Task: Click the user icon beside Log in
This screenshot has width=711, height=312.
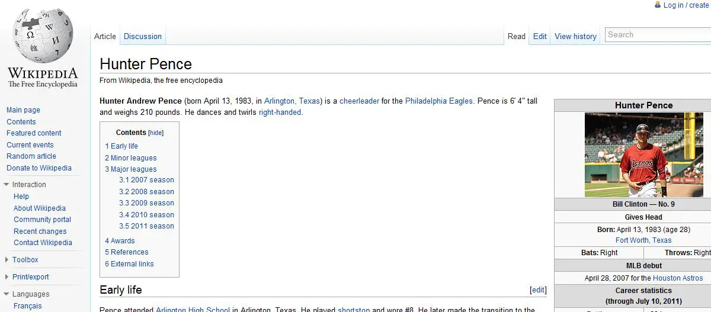Action: tap(657, 5)
